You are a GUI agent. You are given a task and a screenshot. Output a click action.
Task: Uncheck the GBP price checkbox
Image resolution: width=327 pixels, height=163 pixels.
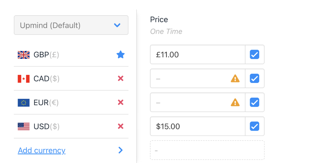254,54
